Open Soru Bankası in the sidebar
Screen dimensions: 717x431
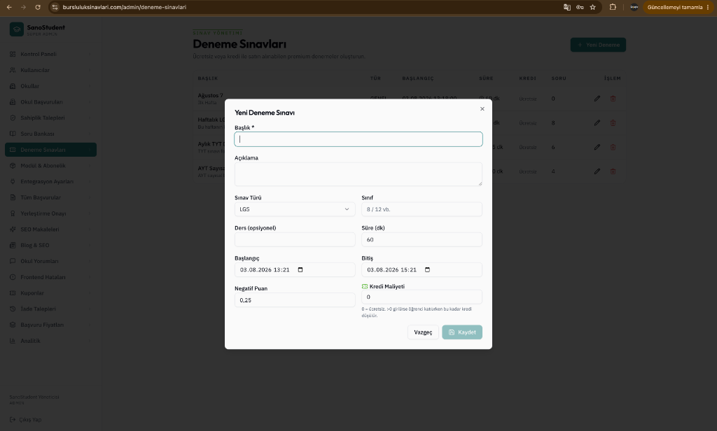click(50, 134)
